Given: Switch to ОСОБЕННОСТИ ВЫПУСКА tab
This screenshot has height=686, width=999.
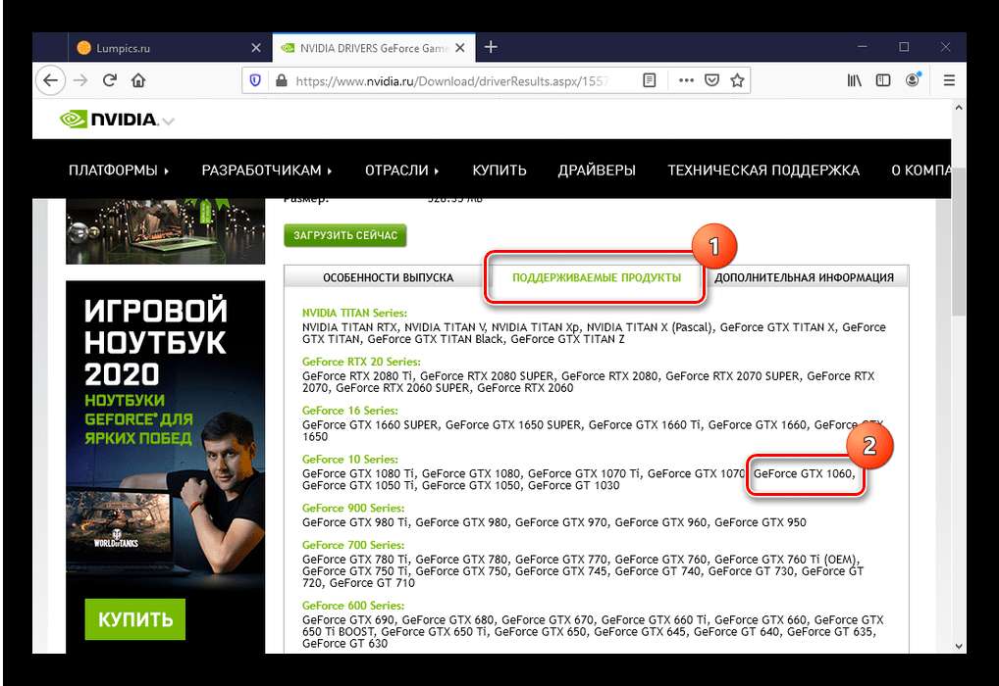Looking at the screenshot, I should click(x=388, y=277).
